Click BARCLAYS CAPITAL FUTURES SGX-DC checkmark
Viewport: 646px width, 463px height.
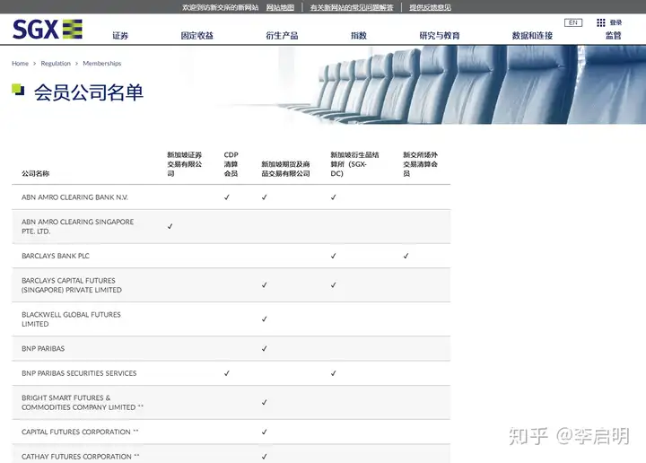tap(333, 285)
